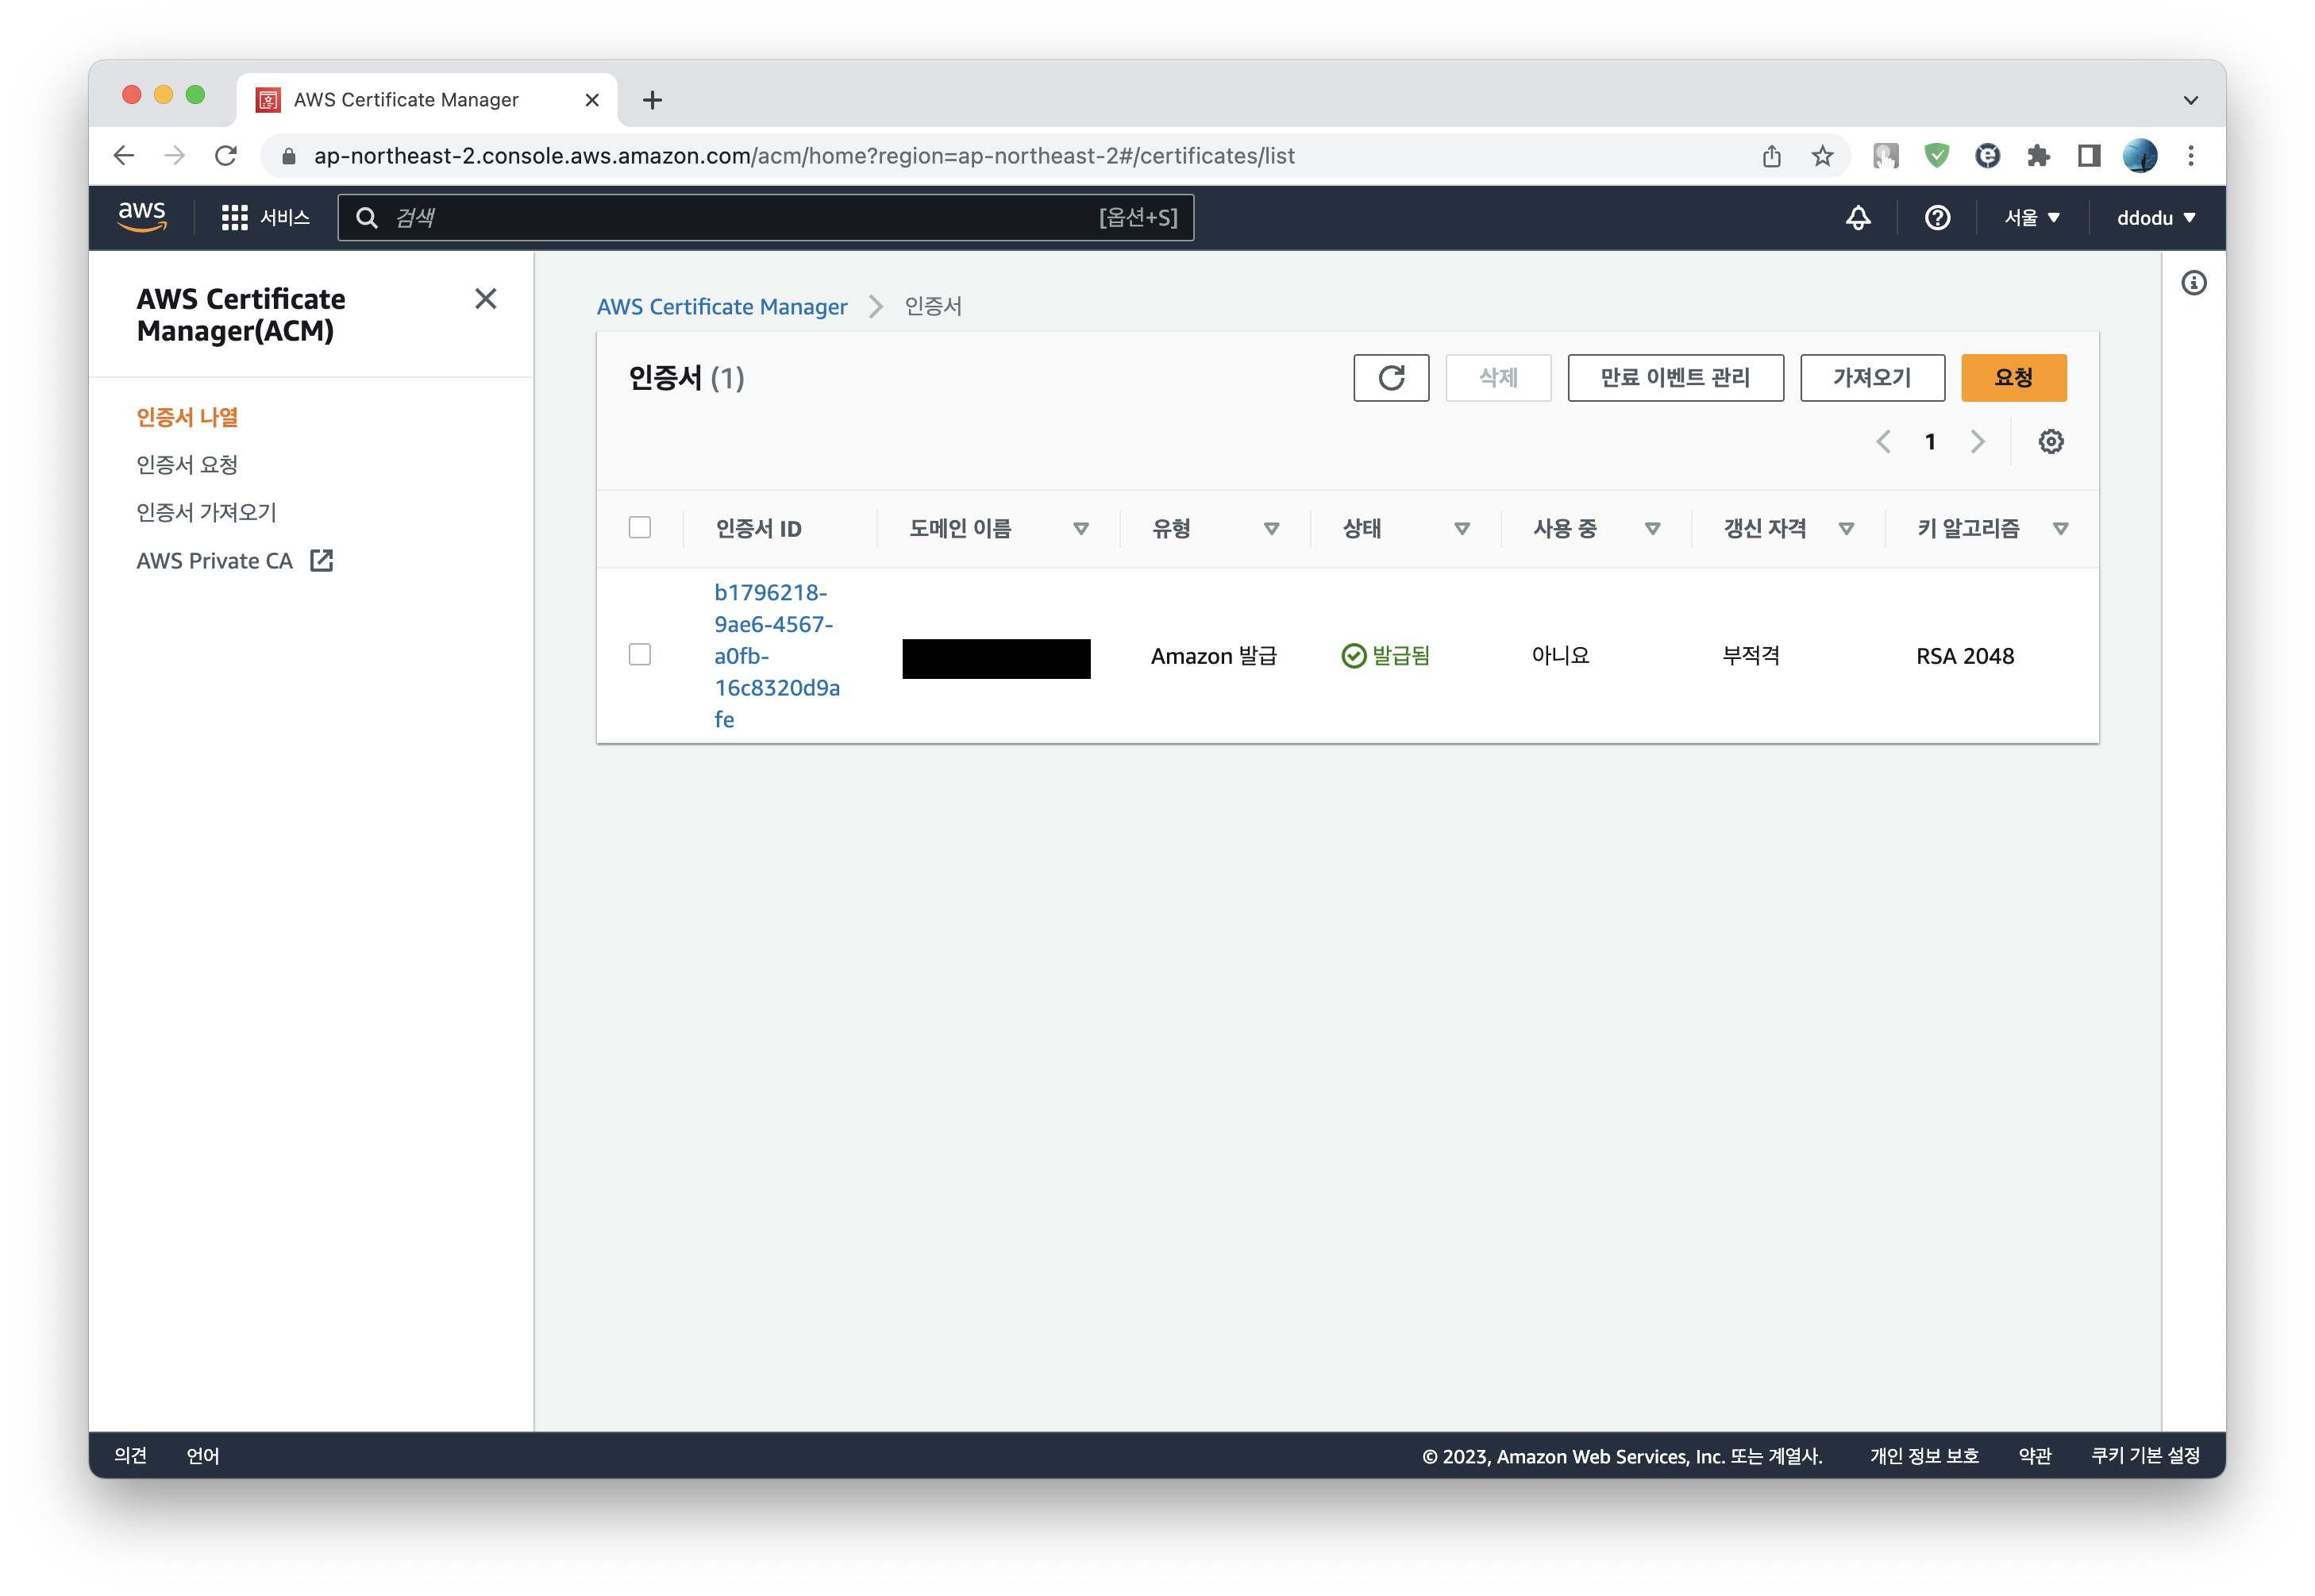Click the Amazon 발급 type cell
Image resolution: width=2315 pixels, height=1596 pixels.
click(x=1214, y=656)
